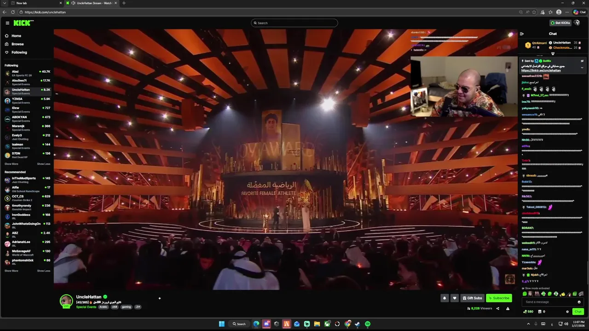Click UncleHattan streamer avatar below video
The image size is (589, 331).
pyautogui.click(x=67, y=301)
